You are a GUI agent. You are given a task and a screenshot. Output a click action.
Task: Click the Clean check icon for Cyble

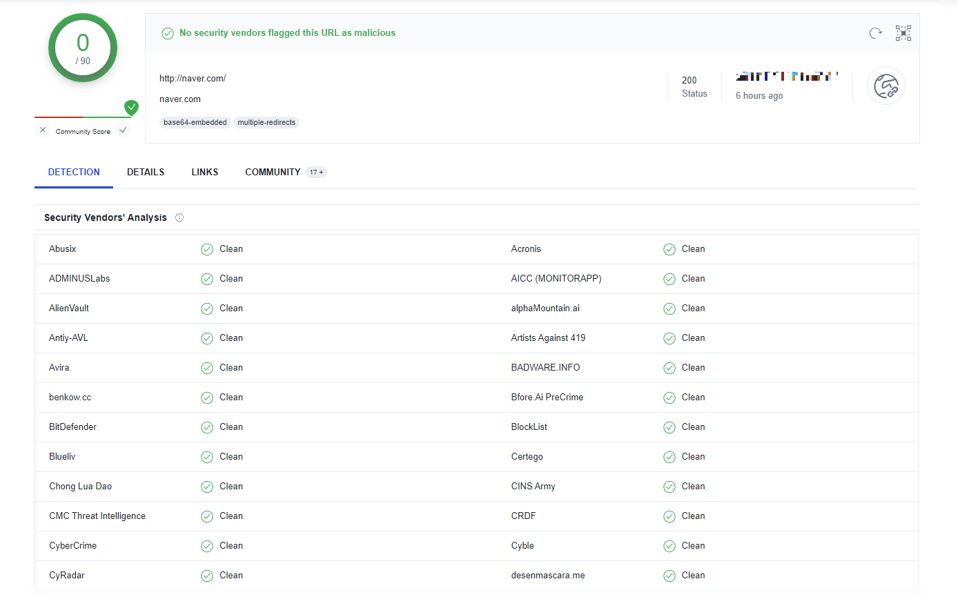669,546
